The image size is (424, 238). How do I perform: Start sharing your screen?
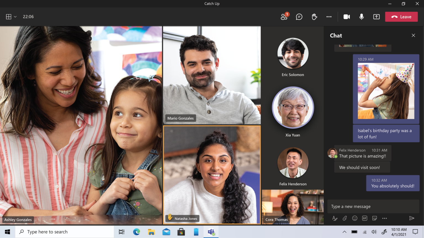pos(376,17)
